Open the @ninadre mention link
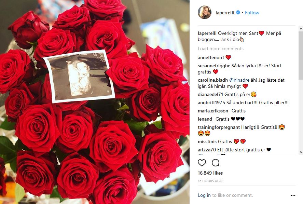Viewport: 303px width, 204px height. 239,80
